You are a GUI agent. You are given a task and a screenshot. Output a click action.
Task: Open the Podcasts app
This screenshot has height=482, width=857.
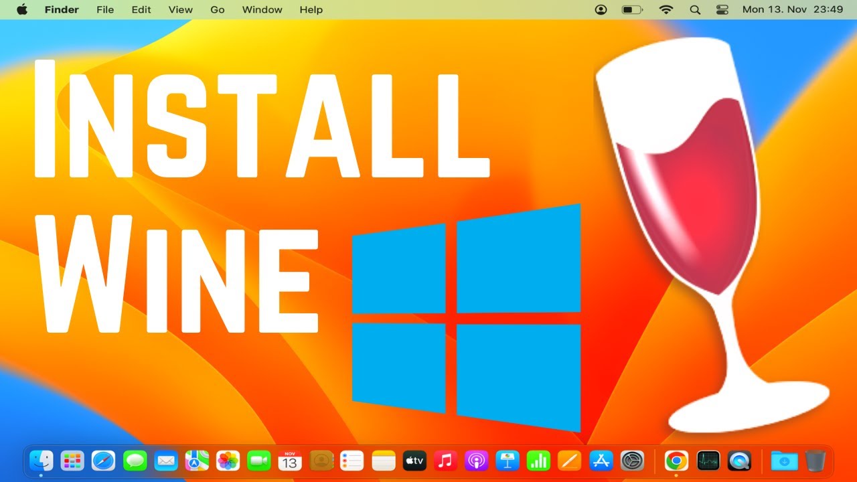476,461
